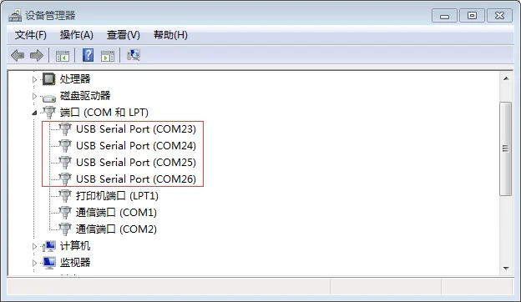Open the blue Help question-mark icon
The width and height of the screenshot is (521, 302).
click(x=88, y=55)
